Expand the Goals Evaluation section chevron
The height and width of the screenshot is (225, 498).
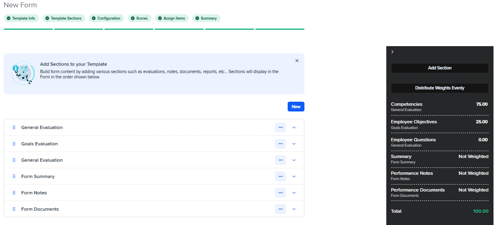coord(294,144)
